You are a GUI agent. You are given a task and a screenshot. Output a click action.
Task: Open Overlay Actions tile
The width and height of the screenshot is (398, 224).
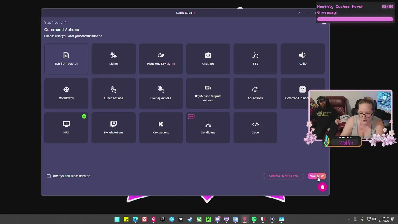click(161, 93)
